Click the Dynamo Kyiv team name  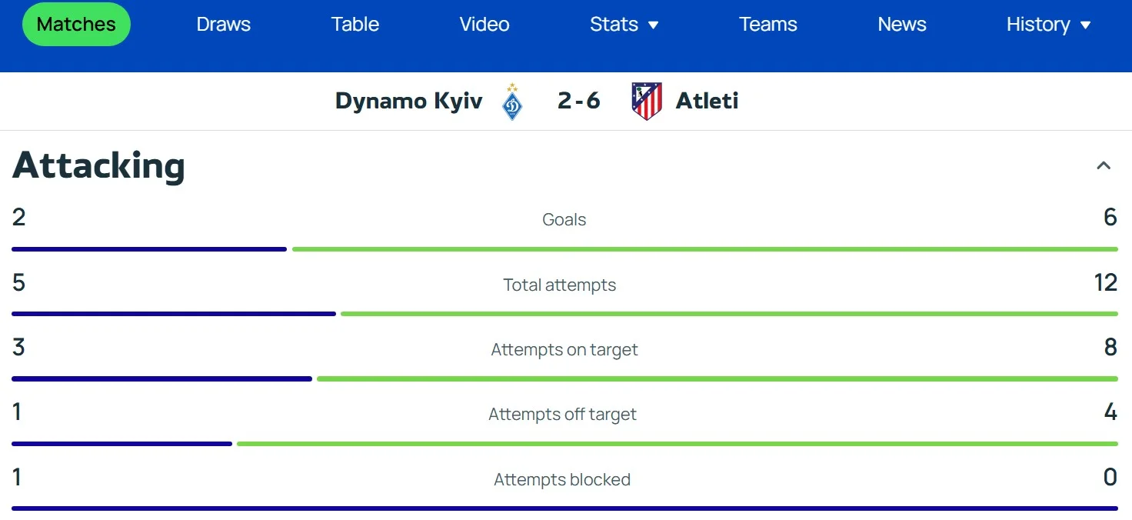tap(409, 101)
